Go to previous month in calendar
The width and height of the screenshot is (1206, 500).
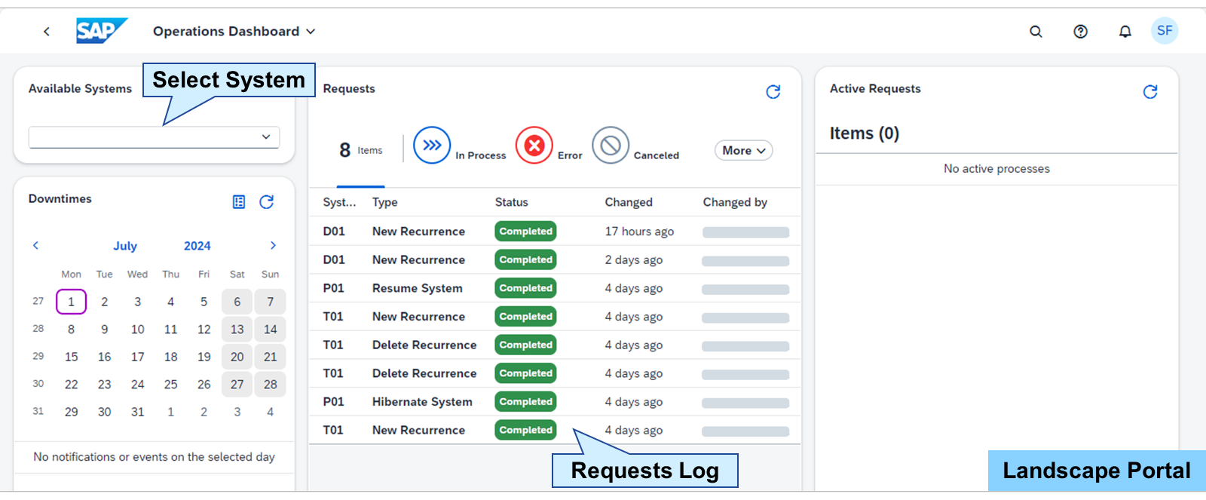(35, 245)
